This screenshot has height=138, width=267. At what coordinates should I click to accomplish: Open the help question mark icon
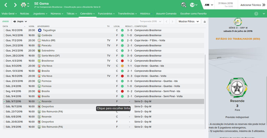click(x=256, y=14)
